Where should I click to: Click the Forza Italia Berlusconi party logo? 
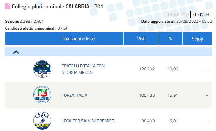[42, 95]
